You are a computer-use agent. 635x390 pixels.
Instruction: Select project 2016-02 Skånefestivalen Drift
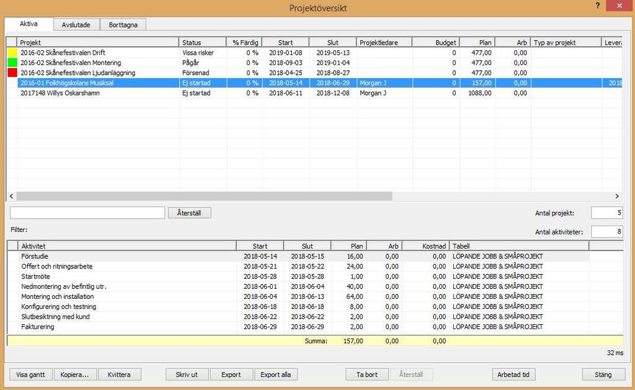pyautogui.click(x=63, y=53)
